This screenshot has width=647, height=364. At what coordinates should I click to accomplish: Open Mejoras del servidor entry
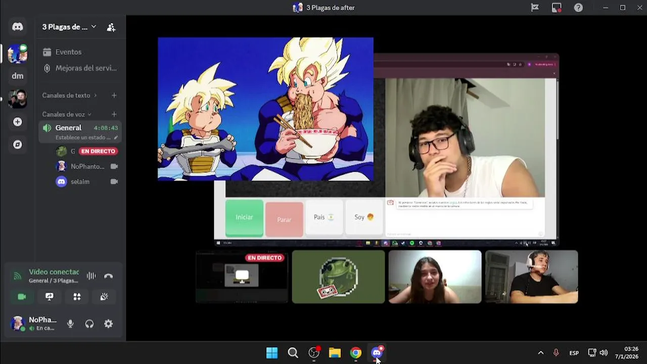(x=80, y=68)
